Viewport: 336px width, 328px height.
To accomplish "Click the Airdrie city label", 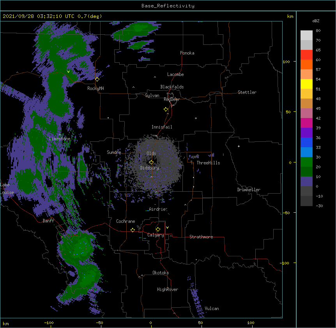I will tap(157, 209).
